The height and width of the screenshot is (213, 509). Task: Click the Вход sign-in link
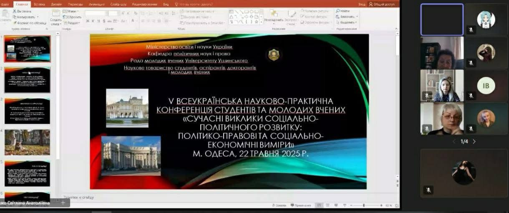362,4
